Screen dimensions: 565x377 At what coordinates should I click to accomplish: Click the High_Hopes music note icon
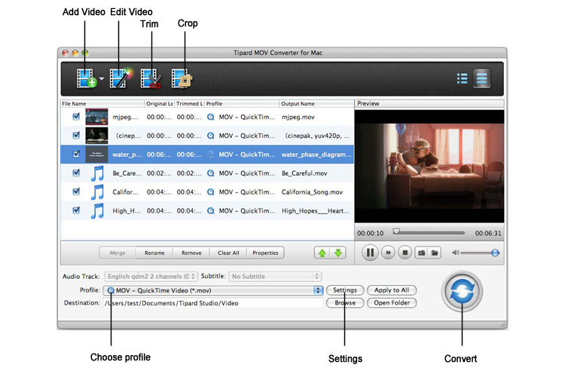pyautogui.click(x=97, y=210)
